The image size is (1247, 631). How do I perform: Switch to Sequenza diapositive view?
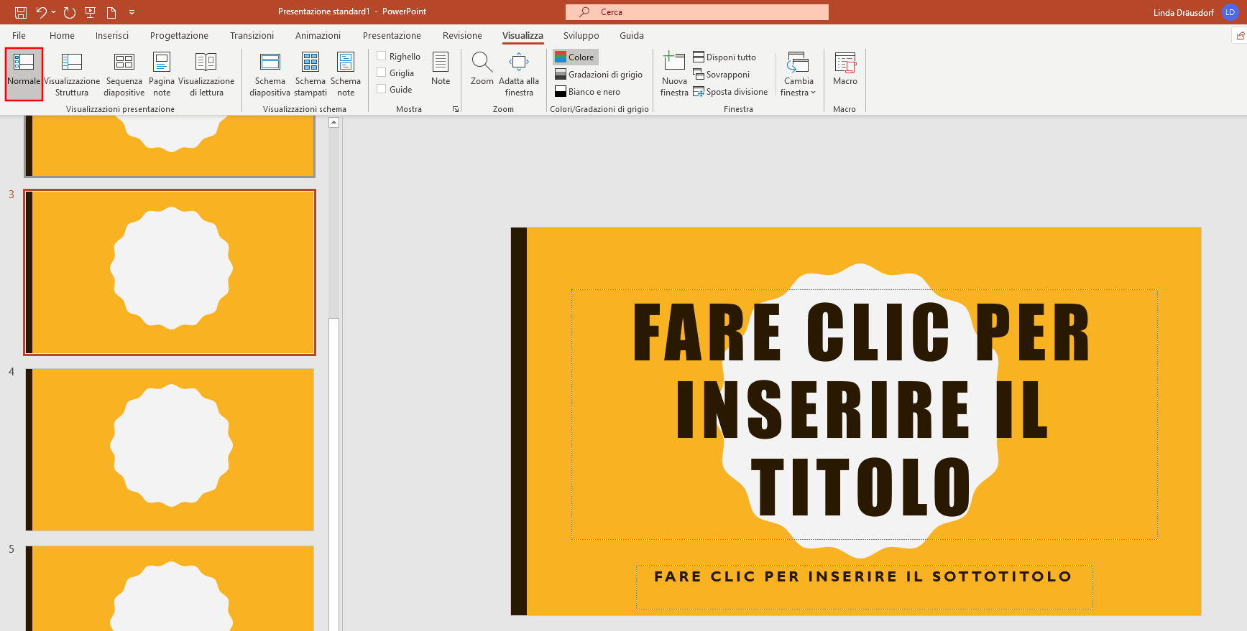124,74
